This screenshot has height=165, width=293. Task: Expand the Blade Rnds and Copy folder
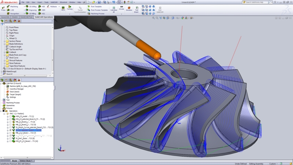tap(4, 55)
